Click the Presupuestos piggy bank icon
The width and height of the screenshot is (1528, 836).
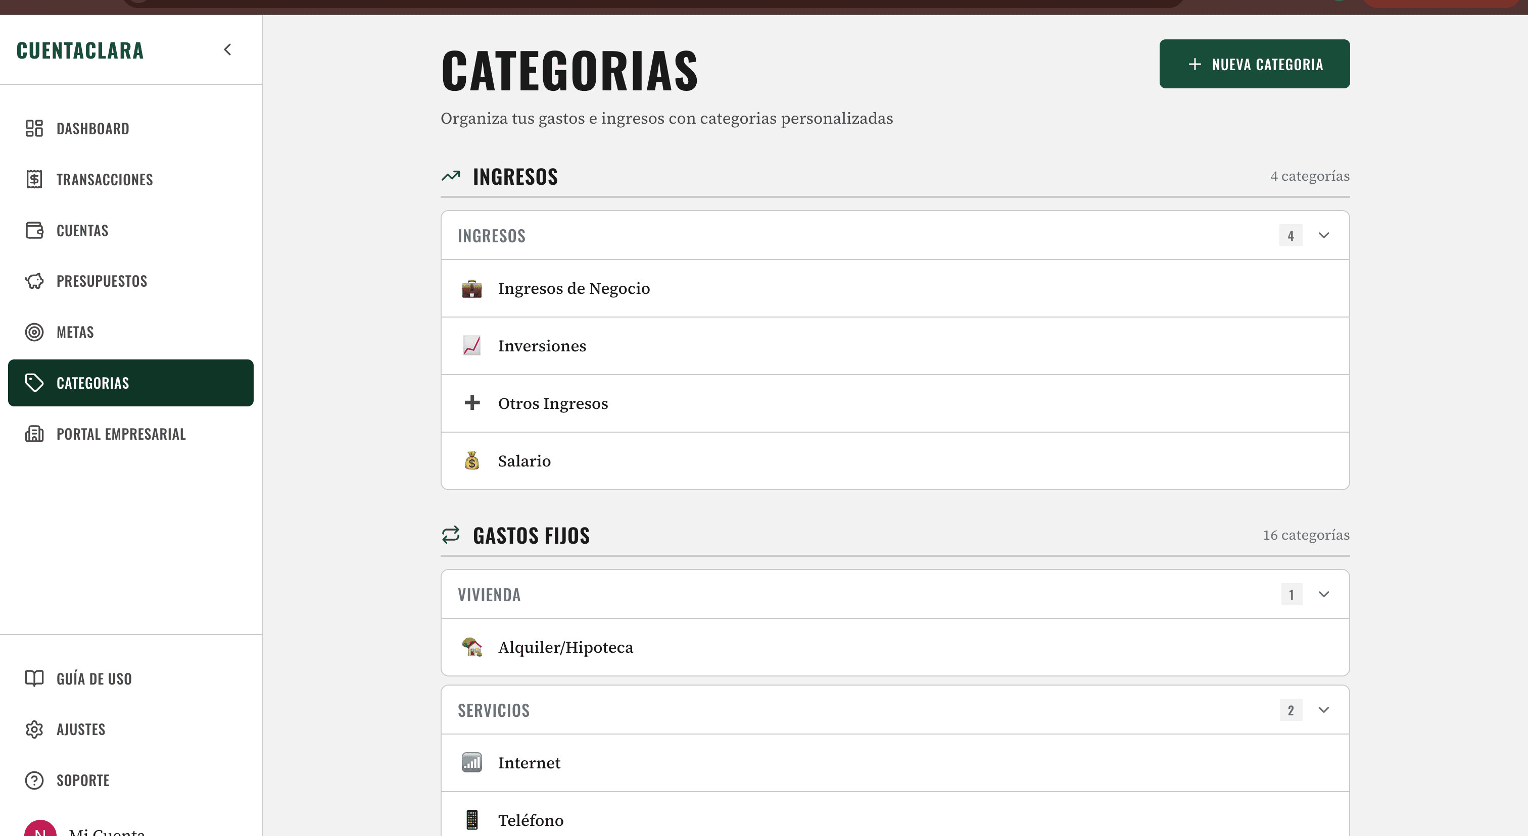[34, 281]
